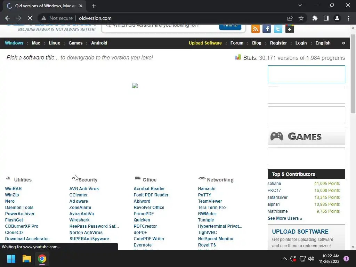Viewport: 356px width, 267px height.
Task: Open the Chrome extensions puzzle icon
Action: tap(315, 18)
